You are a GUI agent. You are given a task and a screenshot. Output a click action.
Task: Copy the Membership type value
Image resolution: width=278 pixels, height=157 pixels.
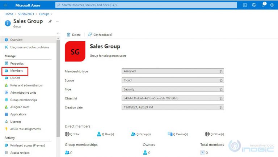coord(221,72)
